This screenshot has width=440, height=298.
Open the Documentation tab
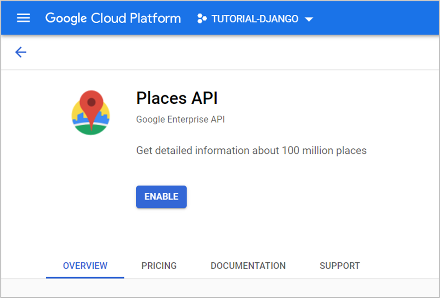248,266
